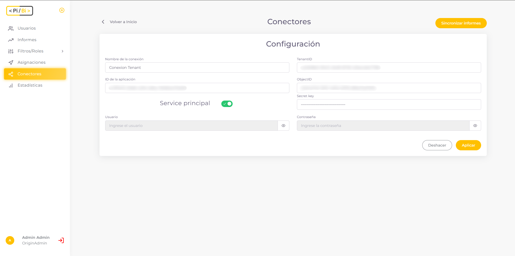Click the Secret key field
The image size is (515, 256).
point(389,105)
